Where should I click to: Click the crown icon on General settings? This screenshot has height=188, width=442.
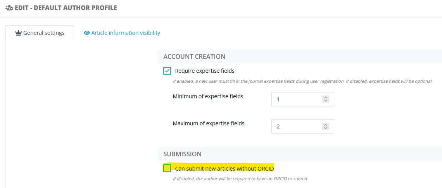click(x=18, y=33)
